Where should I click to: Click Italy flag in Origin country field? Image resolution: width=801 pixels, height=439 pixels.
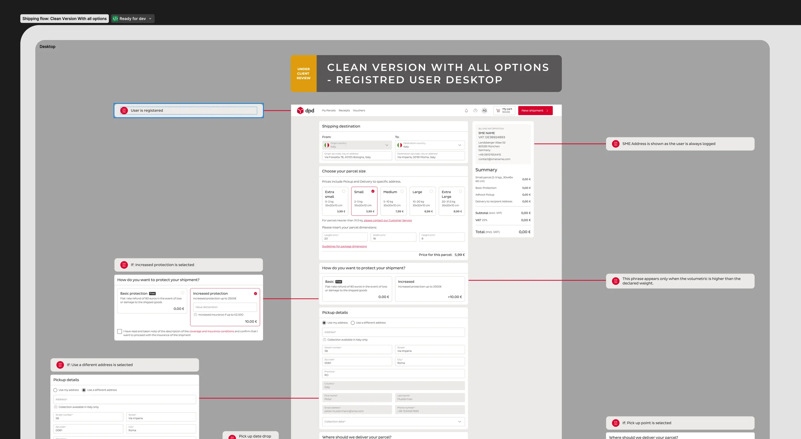327,145
